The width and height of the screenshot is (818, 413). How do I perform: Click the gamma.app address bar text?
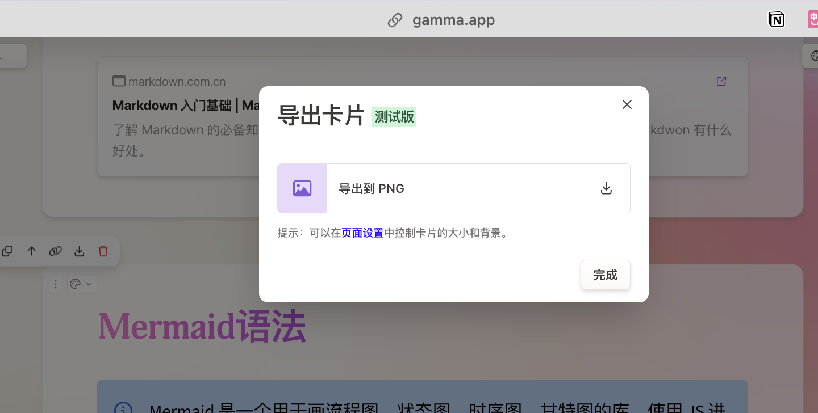(x=453, y=20)
